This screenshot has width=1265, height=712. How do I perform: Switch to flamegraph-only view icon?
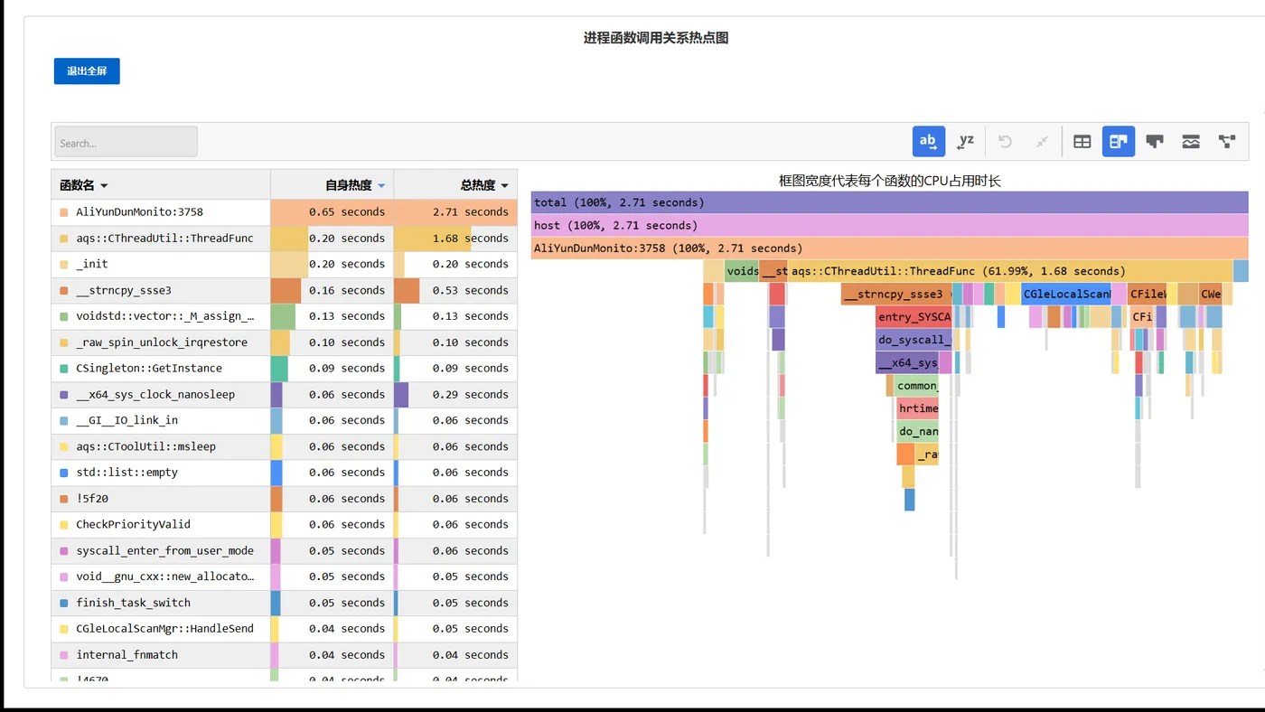coord(1154,141)
